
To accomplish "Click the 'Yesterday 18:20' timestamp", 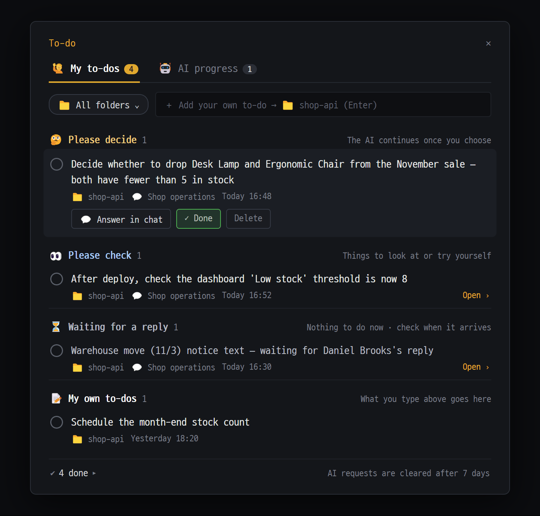I will pyautogui.click(x=165, y=439).
